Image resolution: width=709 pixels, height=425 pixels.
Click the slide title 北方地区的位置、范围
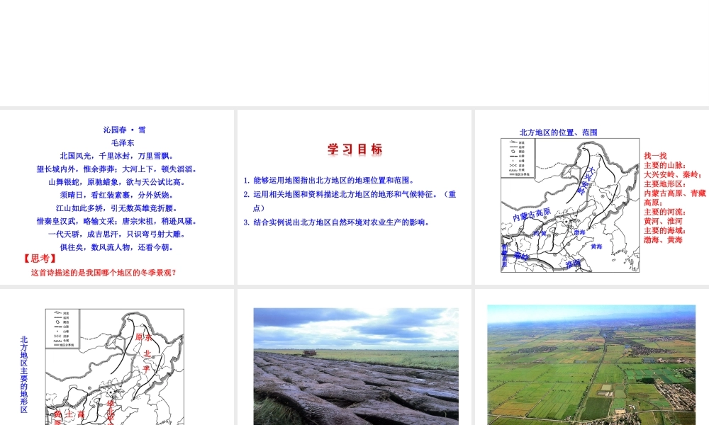pyautogui.click(x=559, y=132)
